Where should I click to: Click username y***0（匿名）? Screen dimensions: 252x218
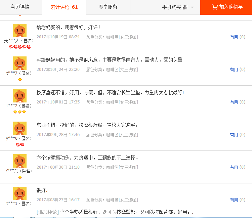pyautogui.click(x=19, y=139)
